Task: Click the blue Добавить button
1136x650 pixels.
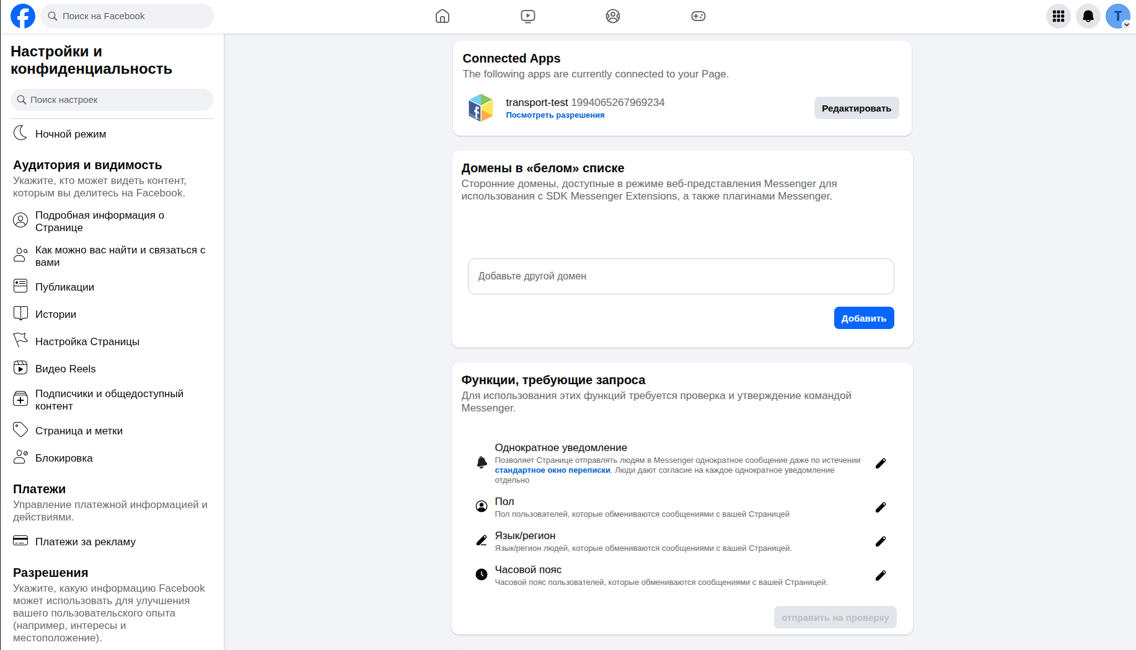Action: pyautogui.click(x=864, y=318)
